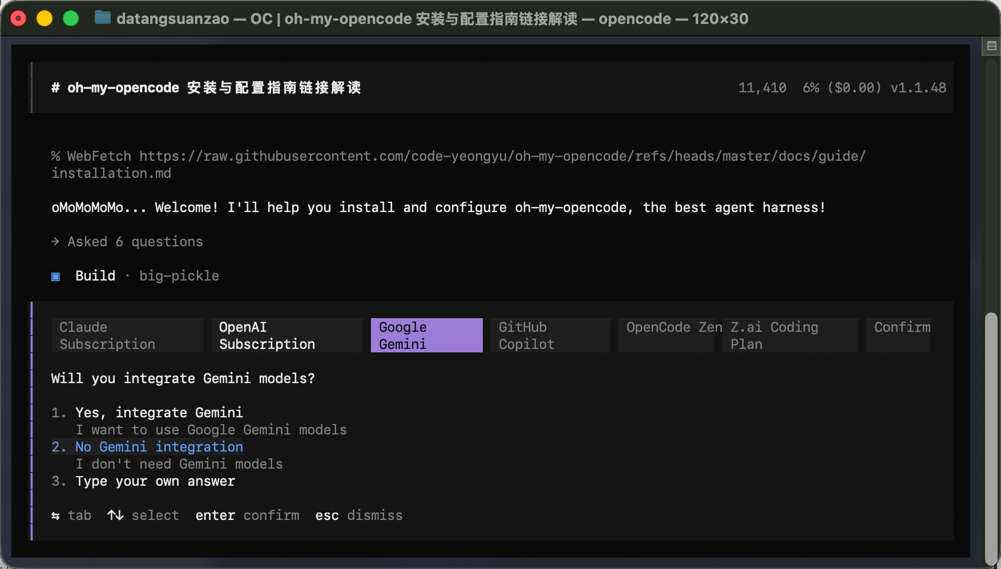Click the yellow minimize window button
This screenshot has width=1001, height=569.
[x=45, y=18]
